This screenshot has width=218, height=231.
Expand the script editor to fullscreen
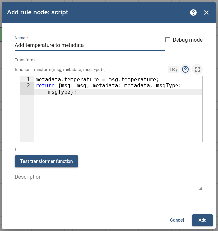click(x=197, y=69)
